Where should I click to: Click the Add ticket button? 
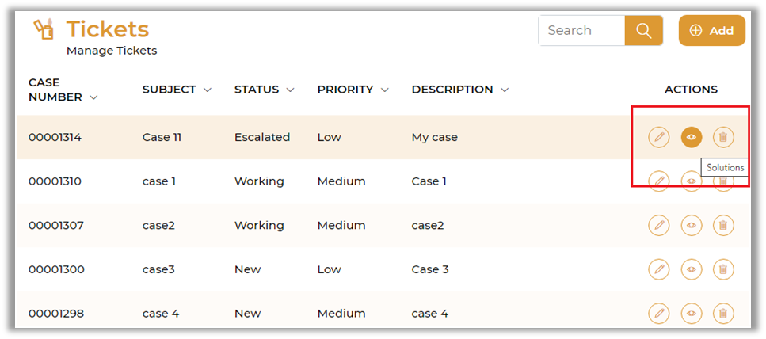711,31
